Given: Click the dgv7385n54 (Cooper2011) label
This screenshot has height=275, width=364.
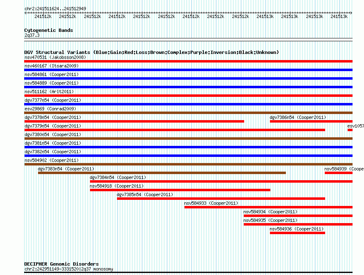Looking at the screenshot, I should coord(145,195).
